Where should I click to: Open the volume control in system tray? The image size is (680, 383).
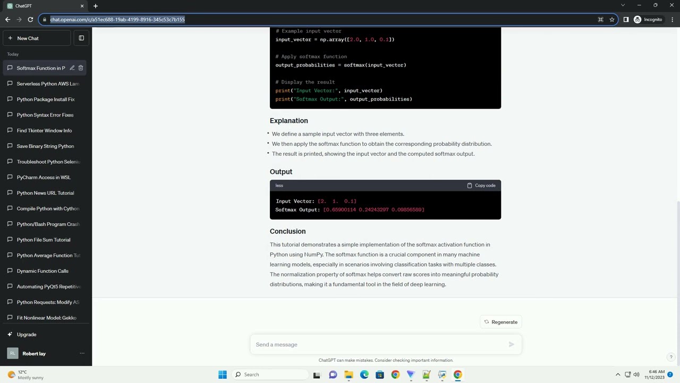point(636,374)
